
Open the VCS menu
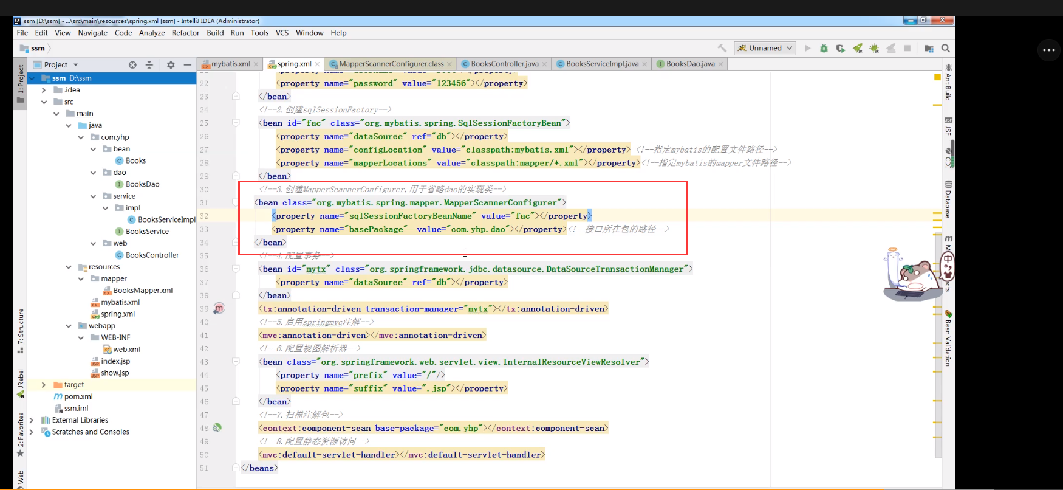tap(282, 33)
